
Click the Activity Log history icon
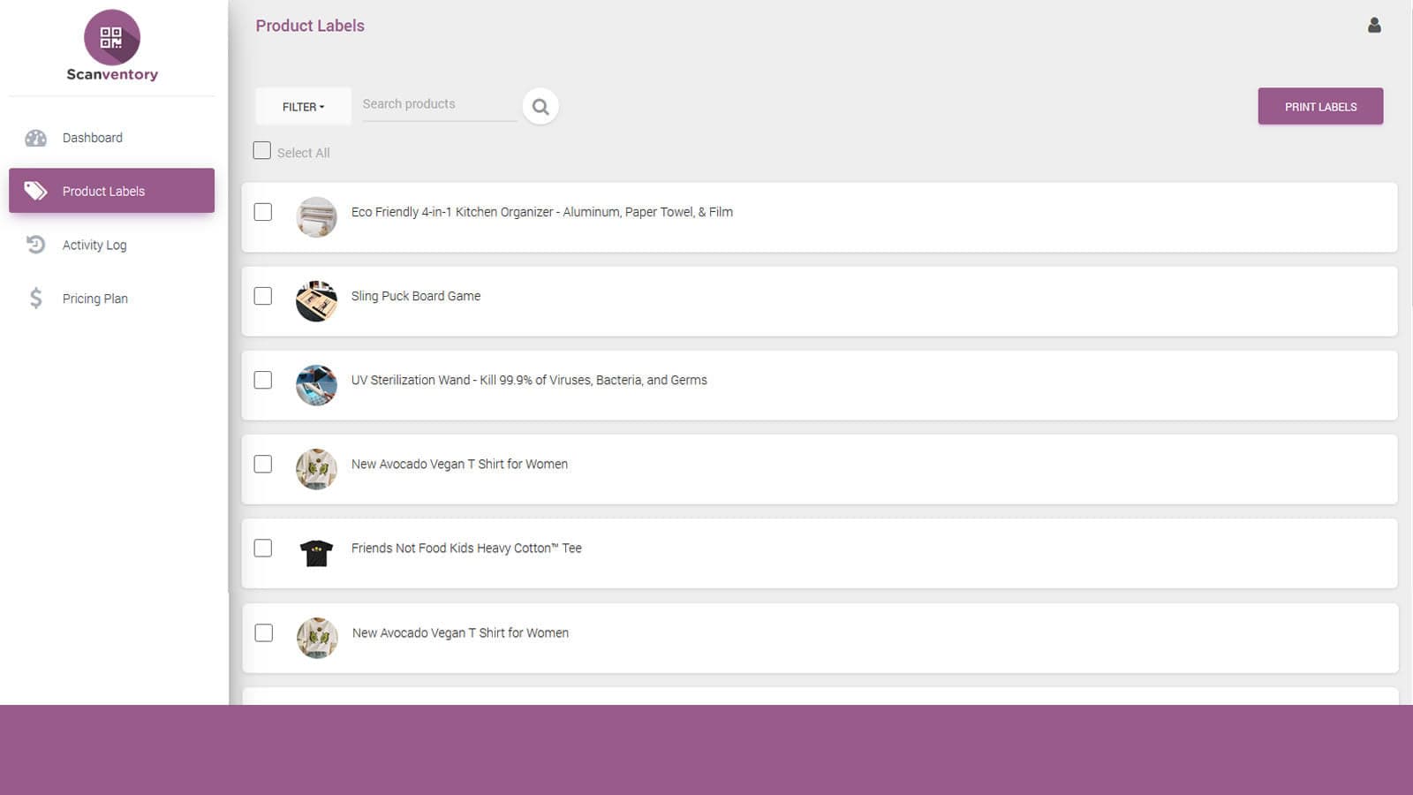pyautogui.click(x=35, y=245)
